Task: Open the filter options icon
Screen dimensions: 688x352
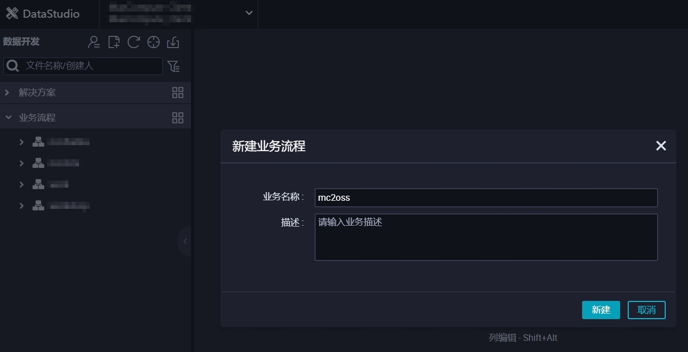Action: [173, 66]
